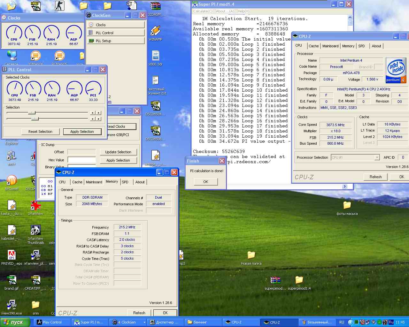This screenshot has width=409, height=327.
Task: Click left arrow of upper PLL slider
Action: click(x=93, y=113)
